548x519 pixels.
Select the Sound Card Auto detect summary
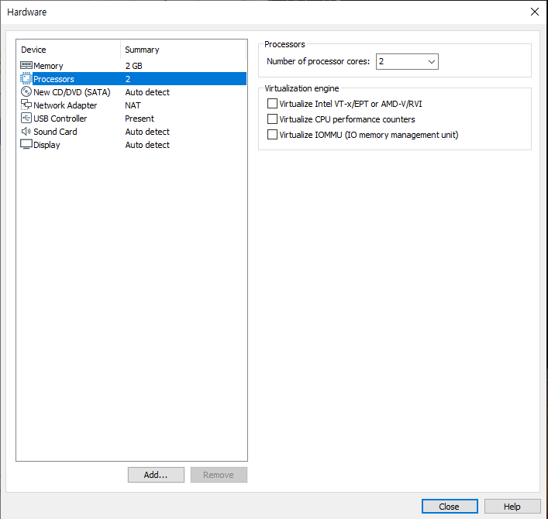coord(147,132)
